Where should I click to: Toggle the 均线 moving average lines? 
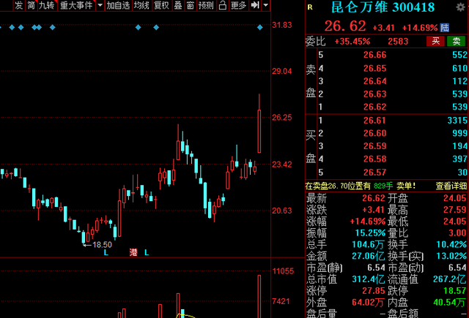pos(141,5)
